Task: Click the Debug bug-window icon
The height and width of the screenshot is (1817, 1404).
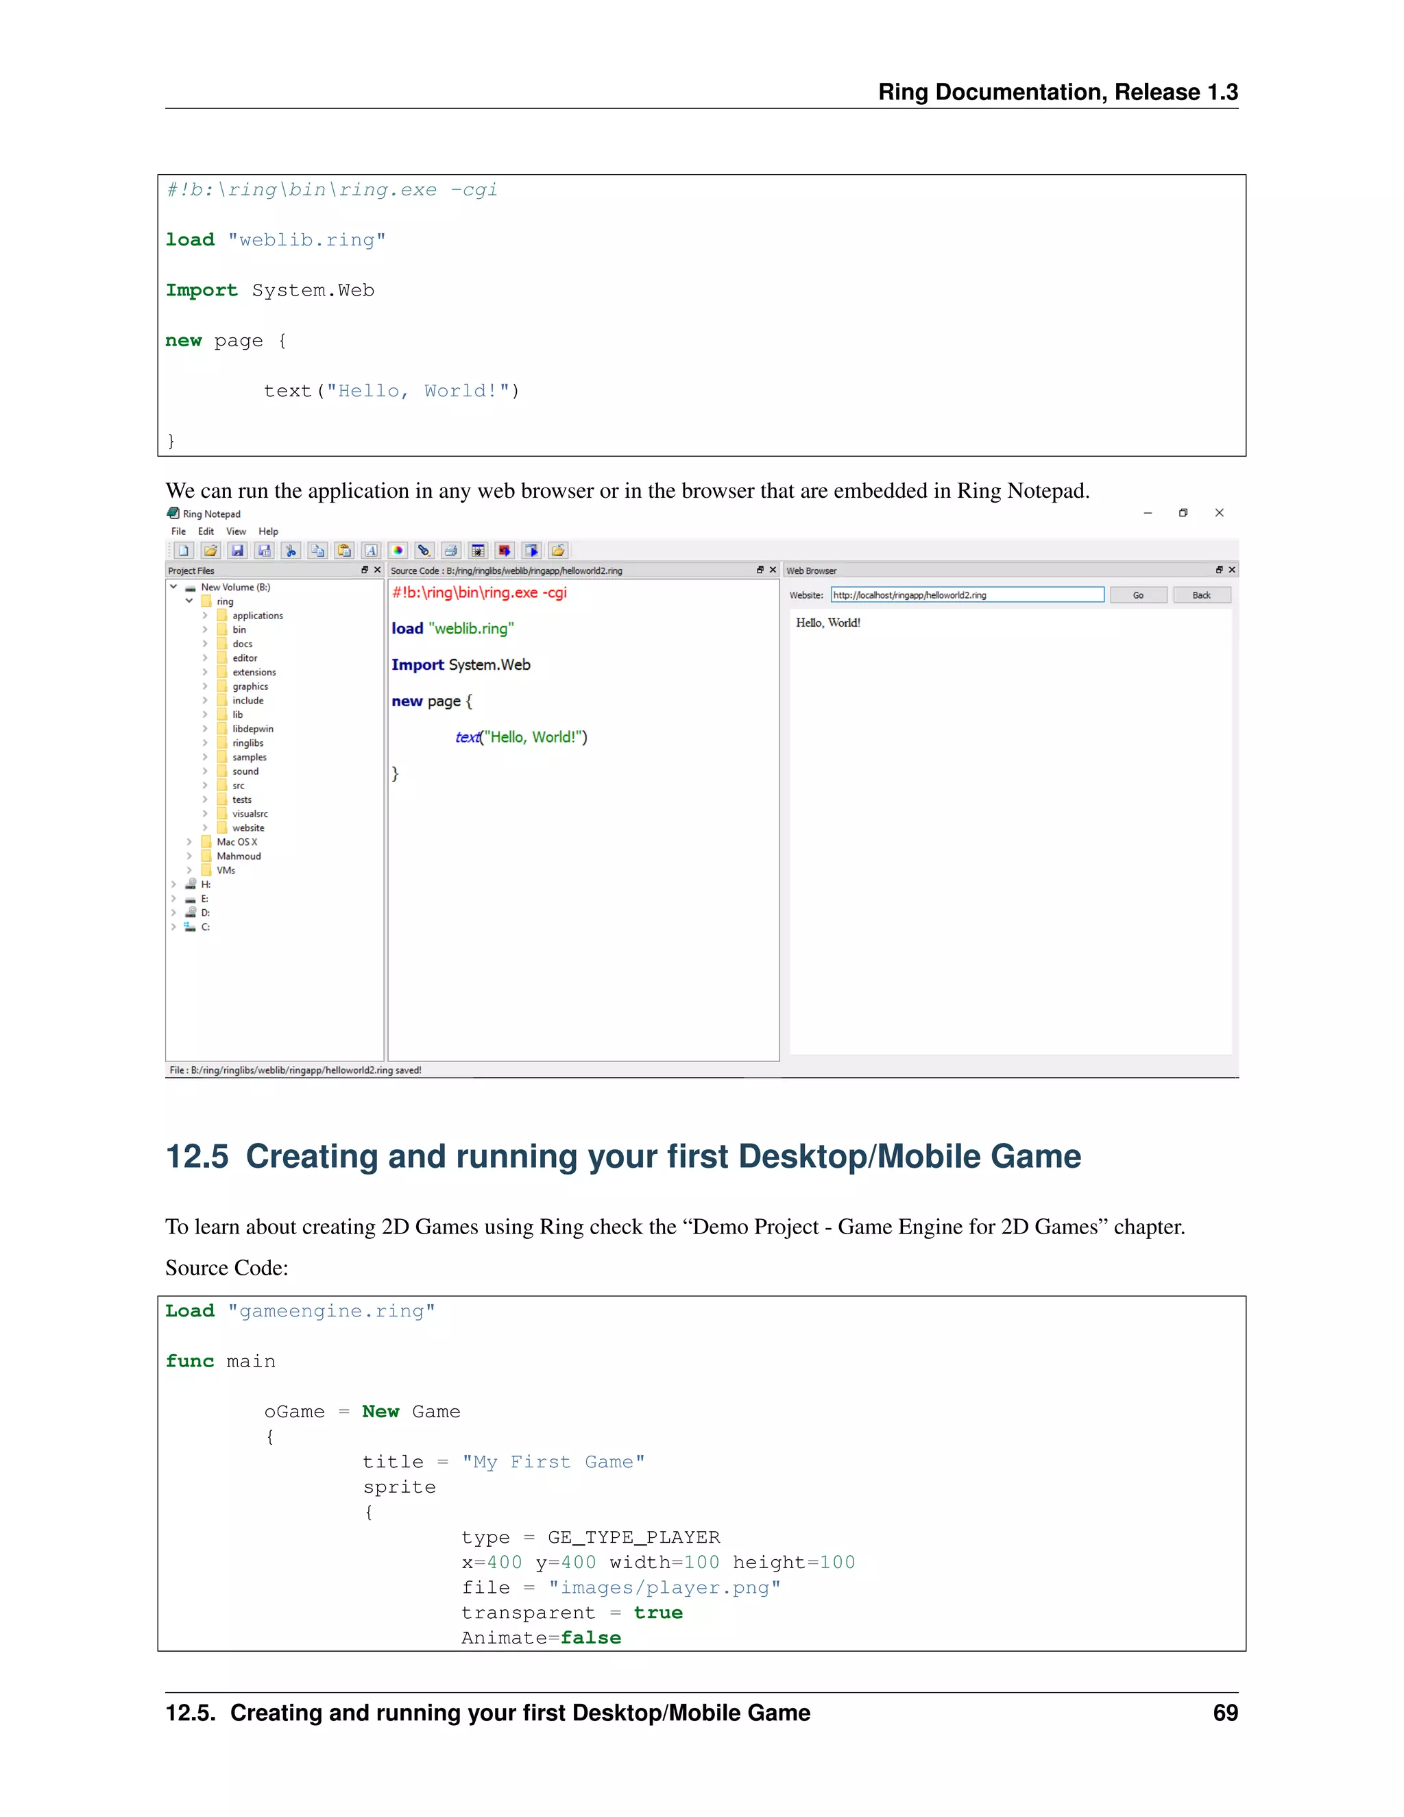Action: [x=477, y=551]
